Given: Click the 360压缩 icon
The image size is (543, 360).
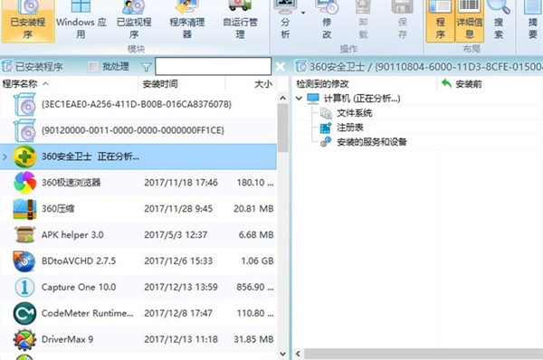Looking at the screenshot, I should click(x=24, y=209).
